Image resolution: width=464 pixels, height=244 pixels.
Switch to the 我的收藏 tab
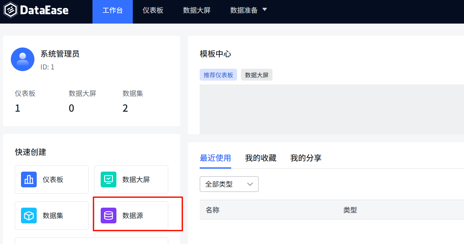(x=261, y=158)
